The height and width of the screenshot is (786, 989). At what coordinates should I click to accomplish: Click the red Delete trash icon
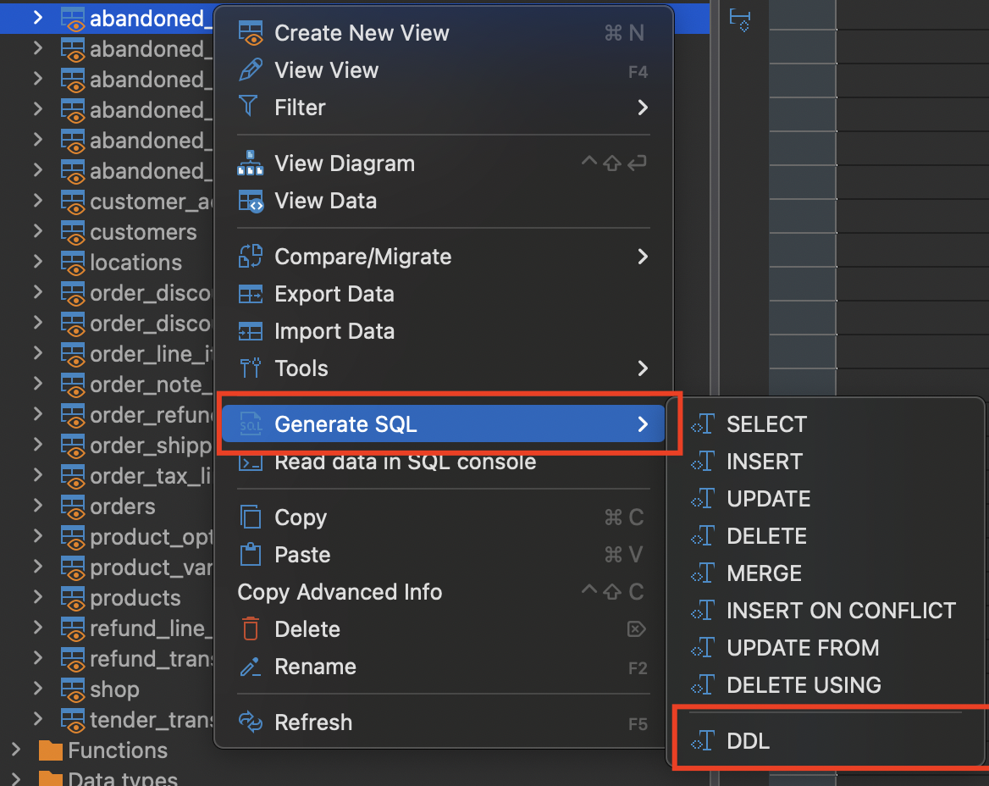tap(251, 629)
